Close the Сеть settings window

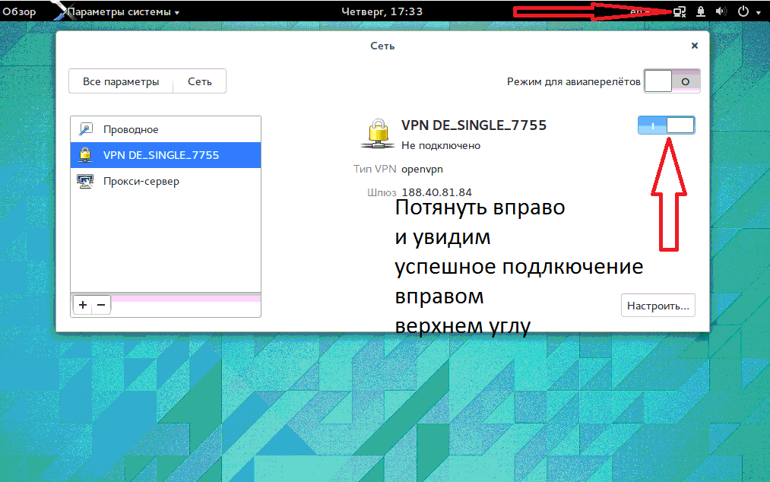click(694, 46)
